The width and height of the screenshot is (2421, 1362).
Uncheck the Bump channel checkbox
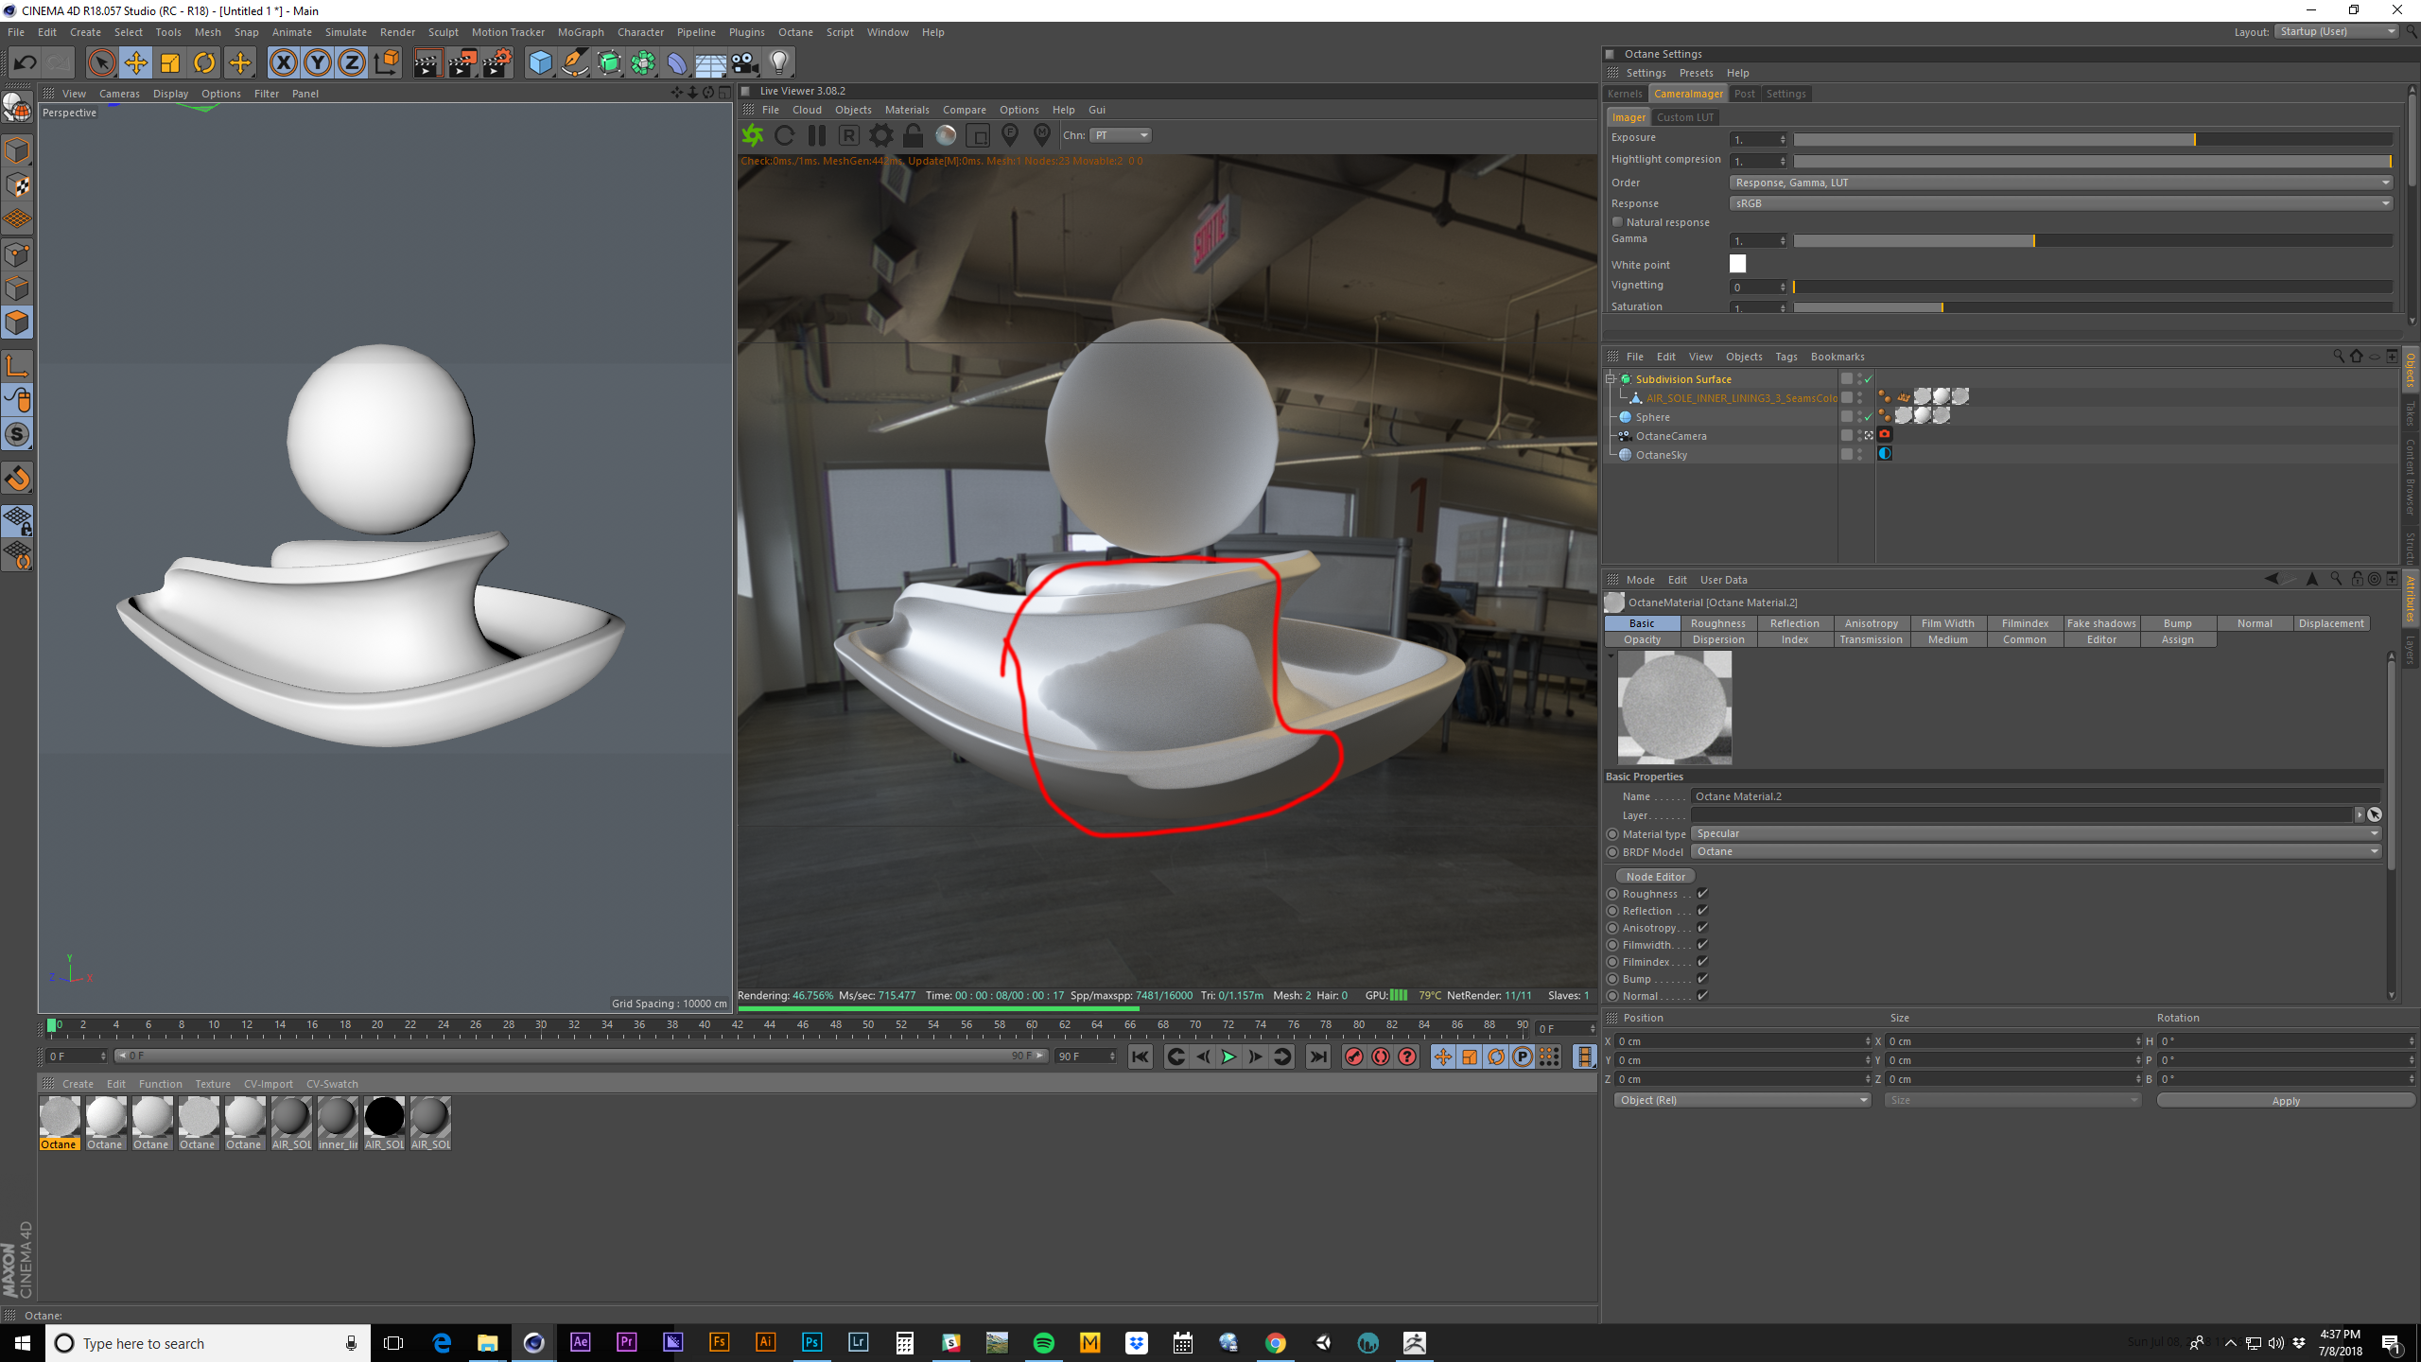[1702, 979]
